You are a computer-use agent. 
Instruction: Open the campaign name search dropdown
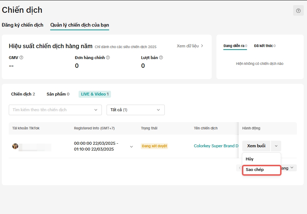point(55,110)
